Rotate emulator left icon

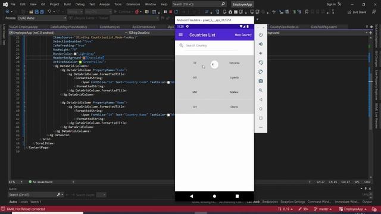(261, 62)
